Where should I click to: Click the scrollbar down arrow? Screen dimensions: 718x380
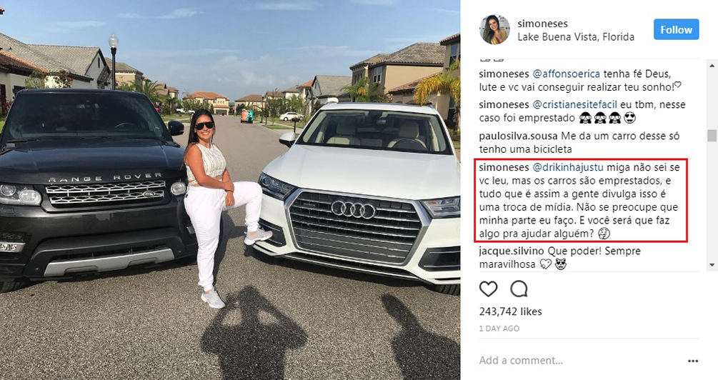click(x=712, y=265)
